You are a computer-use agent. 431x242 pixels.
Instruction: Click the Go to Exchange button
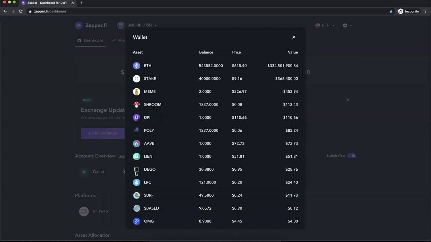tap(103, 133)
